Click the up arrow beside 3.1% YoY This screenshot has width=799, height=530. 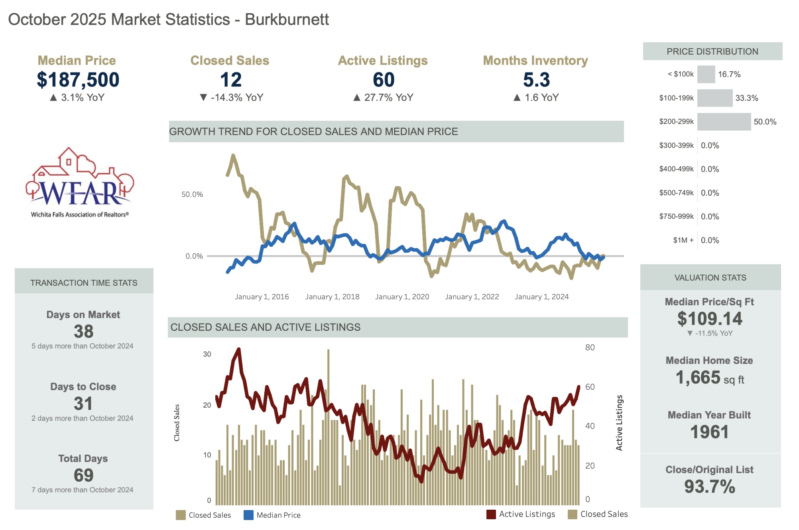pyautogui.click(x=53, y=98)
